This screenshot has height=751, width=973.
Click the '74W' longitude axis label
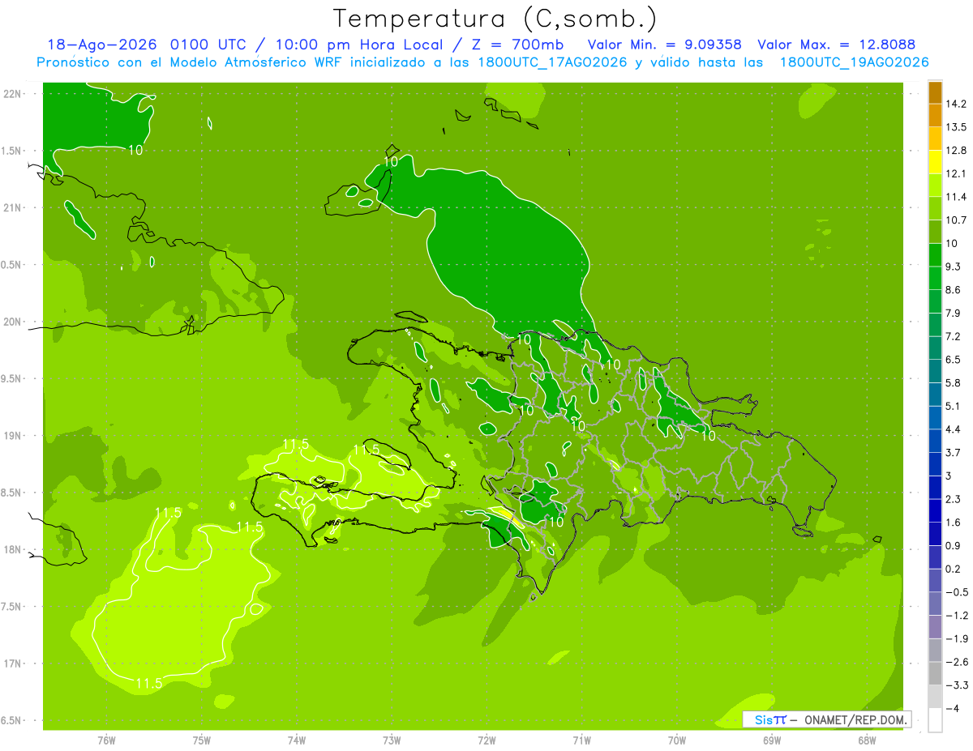tap(297, 740)
